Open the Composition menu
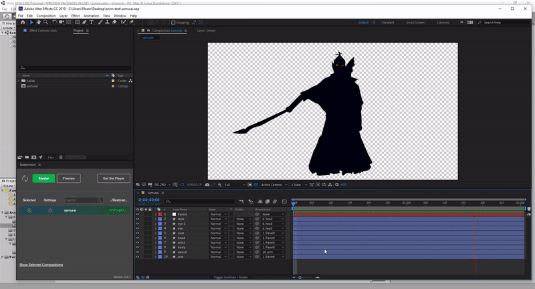Image resolution: width=535 pixels, height=289 pixels. (x=46, y=15)
